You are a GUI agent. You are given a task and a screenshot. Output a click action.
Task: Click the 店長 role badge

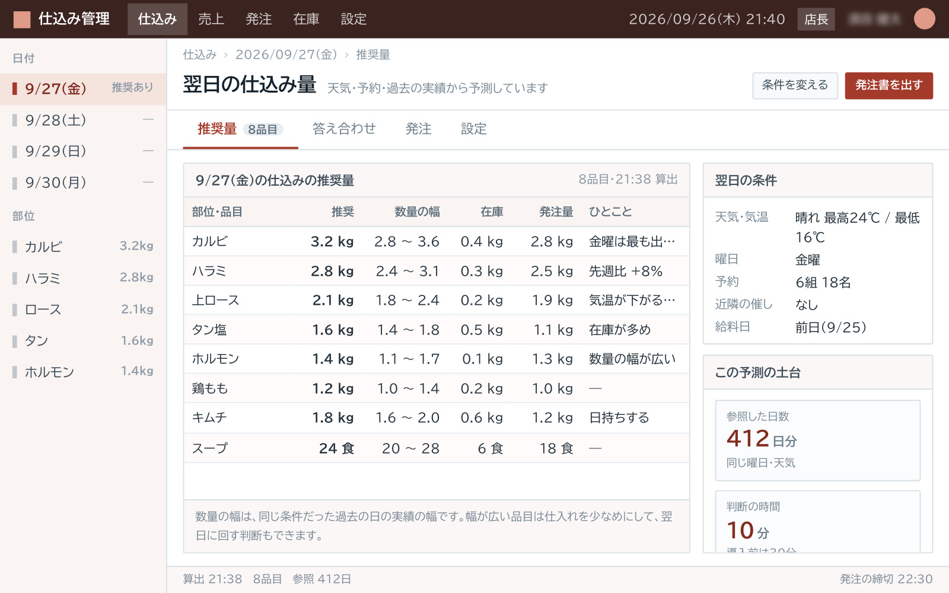(816, 19)
